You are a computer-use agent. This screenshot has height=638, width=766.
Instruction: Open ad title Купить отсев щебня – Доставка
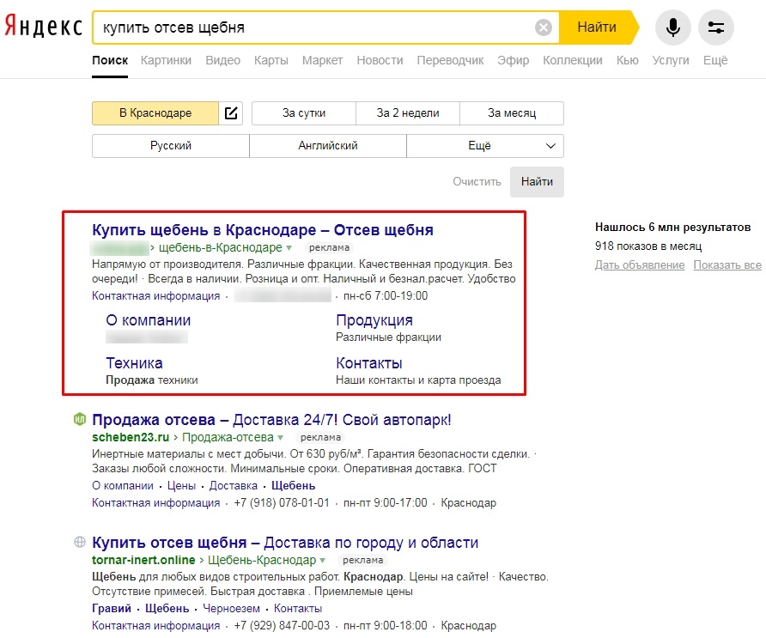(285, 542)
